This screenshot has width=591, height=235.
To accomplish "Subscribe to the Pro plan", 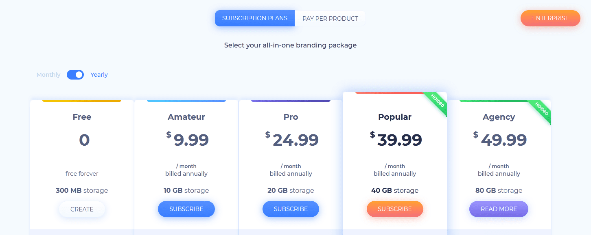I will click(291, 209).
